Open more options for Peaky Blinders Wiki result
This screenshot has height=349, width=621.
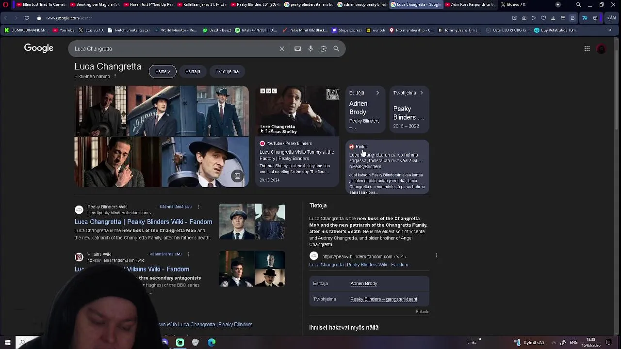coord(198,207)
